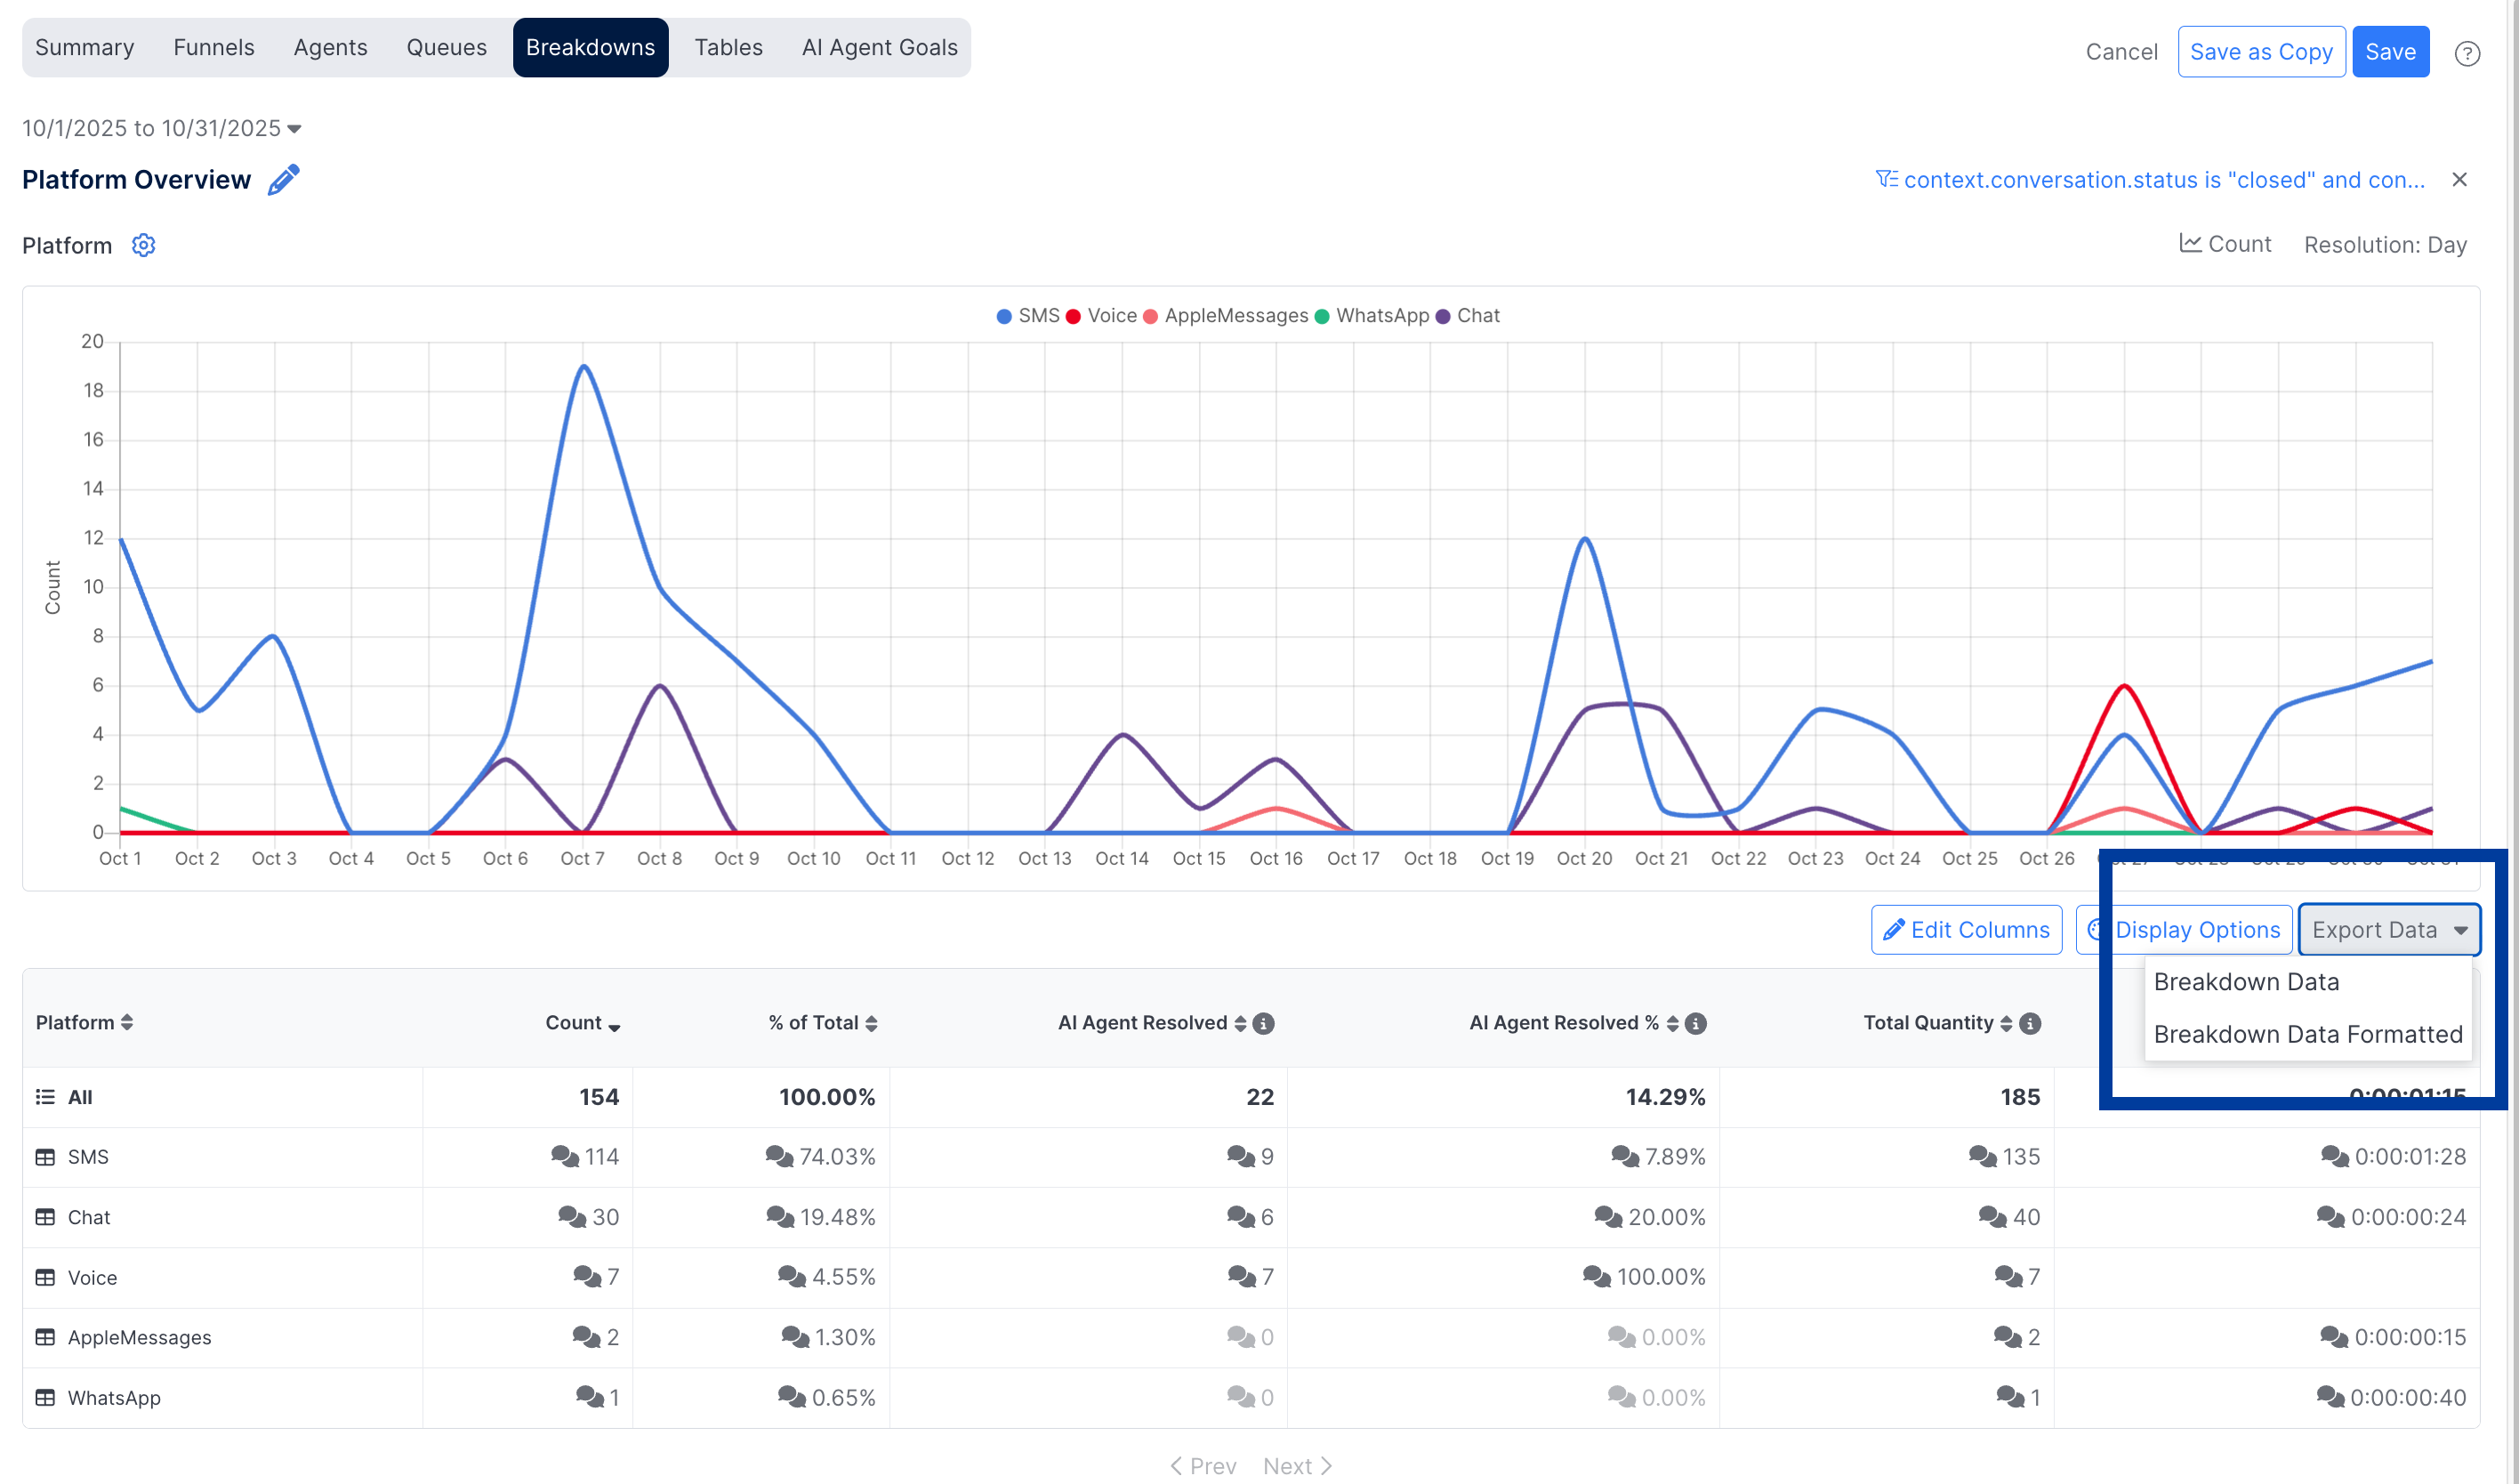Screen dimensions: 2519x1484
Task: Open the date range dropdown
Action: (162, 128)
